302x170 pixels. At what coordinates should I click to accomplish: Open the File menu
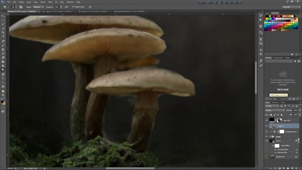click(x=9, y=2)
